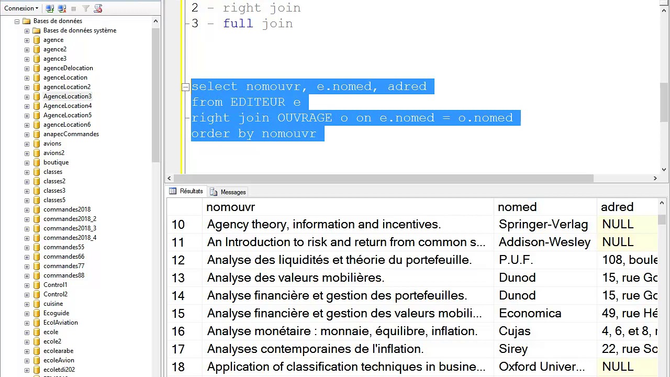This screenshot has width=670, height=377.
Task: Click the AgenceLocation5 database icon
Action: click(36, 115)
